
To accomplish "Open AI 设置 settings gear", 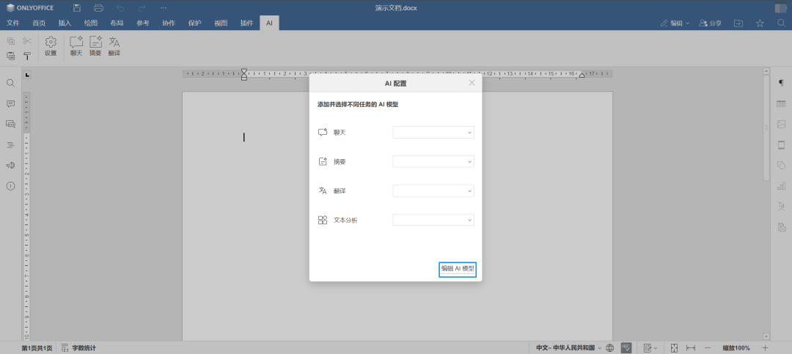I will [51, 46].
